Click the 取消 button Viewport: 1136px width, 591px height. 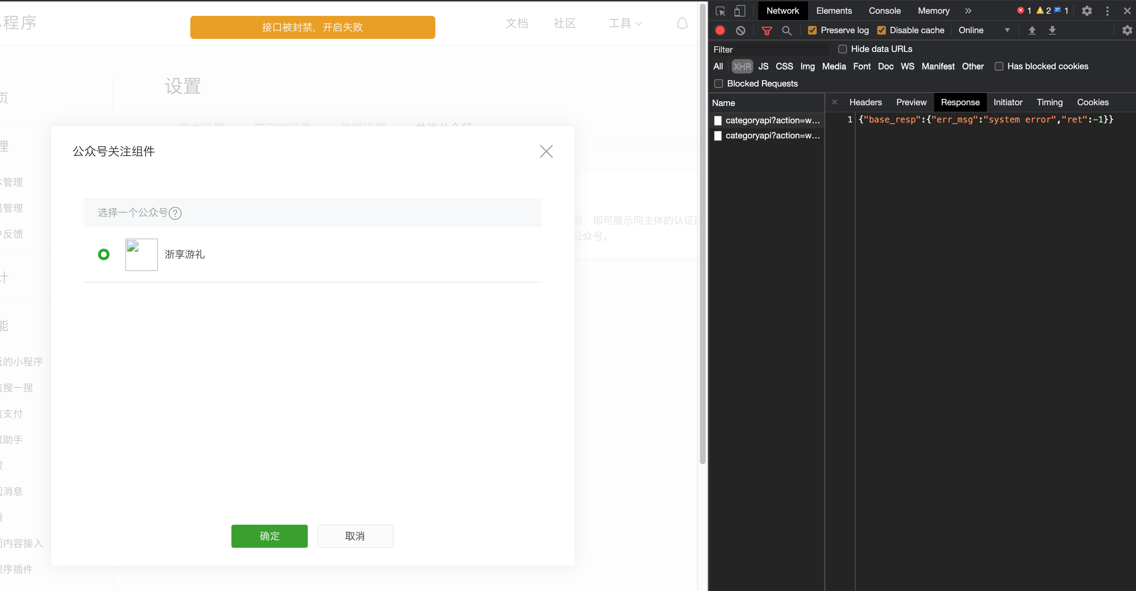tap(355, 536)
